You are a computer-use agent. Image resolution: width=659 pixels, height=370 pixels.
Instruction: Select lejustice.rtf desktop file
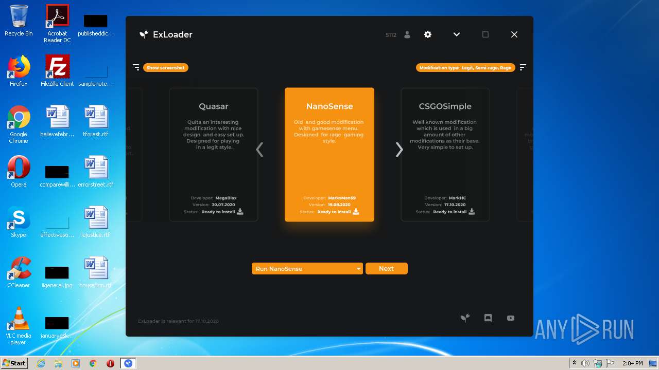click(96, 222)
